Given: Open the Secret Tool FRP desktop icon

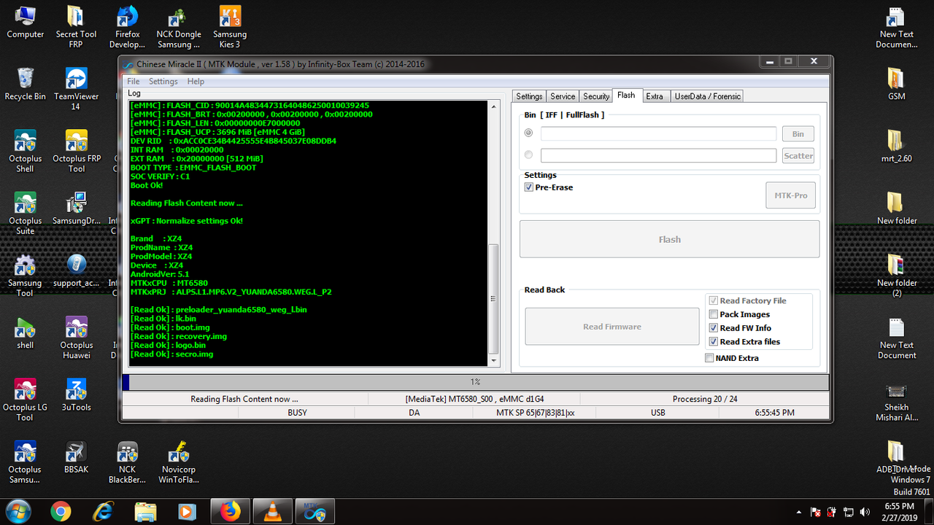Looking at the screenshot, I should (x=76, y=27).
